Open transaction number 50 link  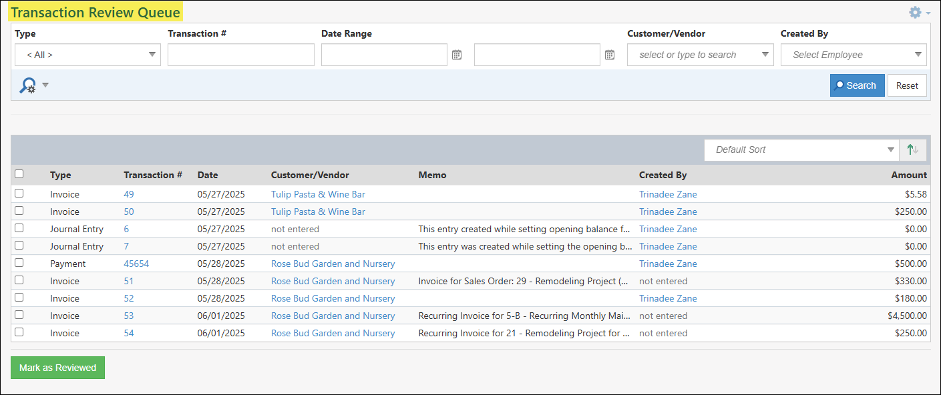coord(129,212)
